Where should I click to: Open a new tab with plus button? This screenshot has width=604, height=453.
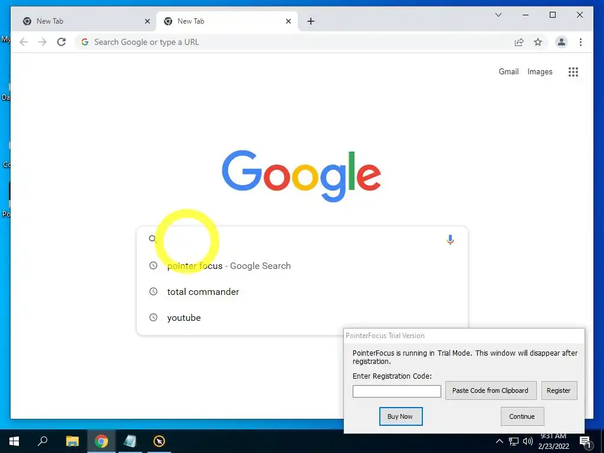(x=311, y=21)
